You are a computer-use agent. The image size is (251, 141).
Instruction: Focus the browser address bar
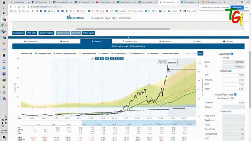coord(112,7)
